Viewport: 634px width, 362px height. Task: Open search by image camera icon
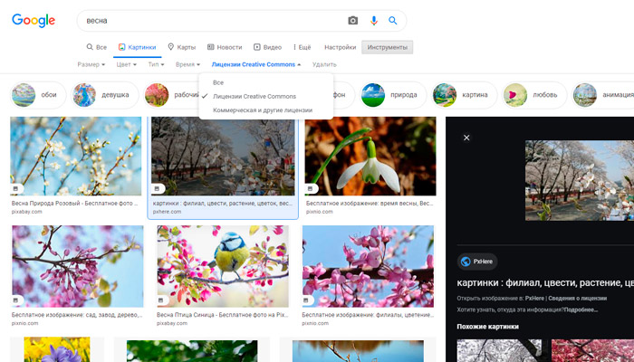(x=353, y=21)
